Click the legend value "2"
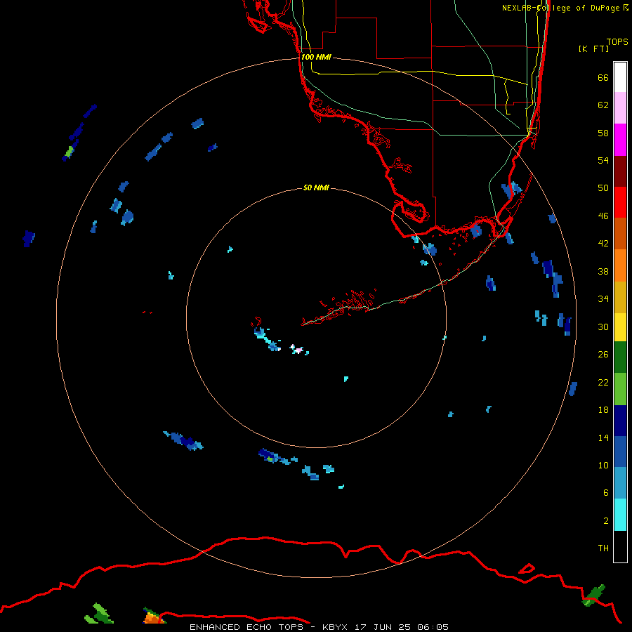 (x=605, y=521)
